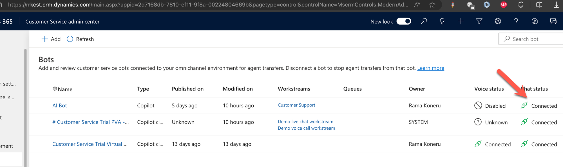Click the help question mark icon
563x167 pixels.
point(516,21)
